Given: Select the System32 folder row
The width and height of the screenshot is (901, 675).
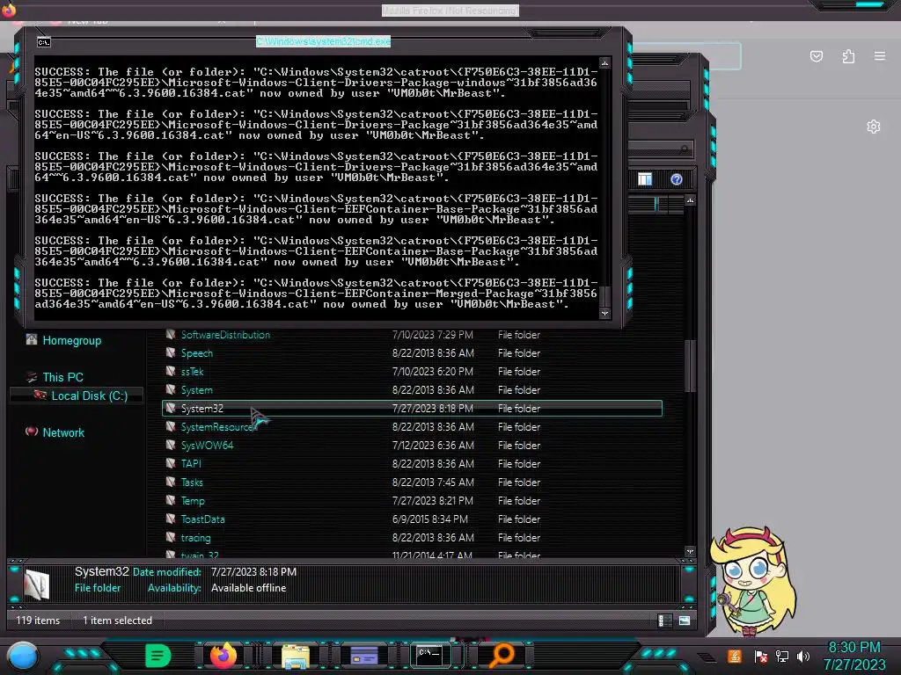Looking at the screenshot, I should point(412,408).
